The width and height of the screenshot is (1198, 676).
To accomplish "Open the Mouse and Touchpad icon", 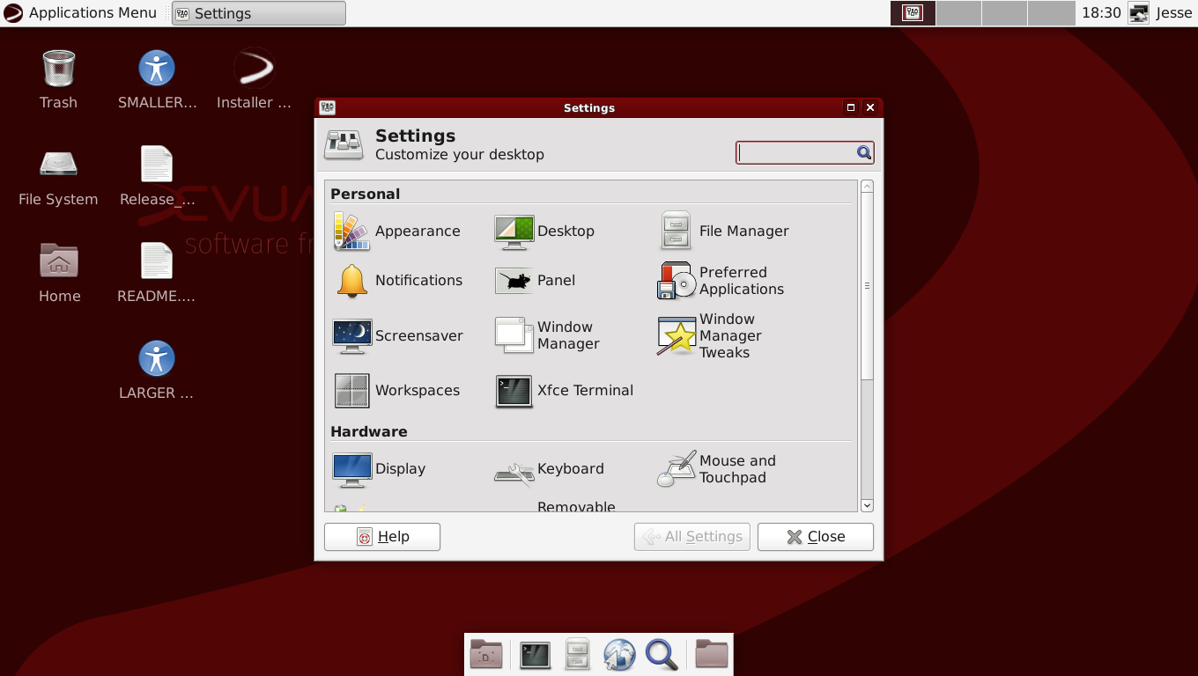I will tap(677, 469).
